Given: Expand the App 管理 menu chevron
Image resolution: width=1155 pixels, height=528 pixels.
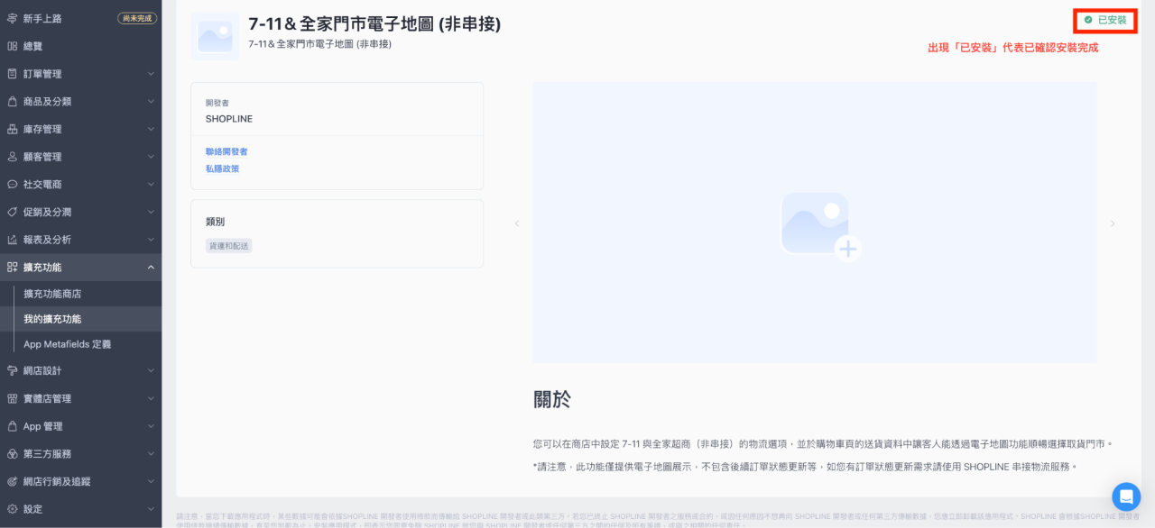Looking at the screenshot, I should 151,426.
